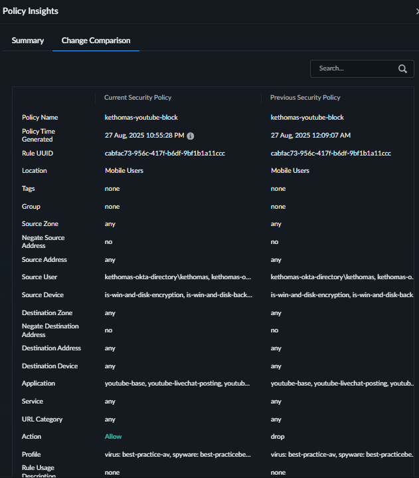
Task: Select current policy name kethomas-youtube-block
Action: coord(141,117)
